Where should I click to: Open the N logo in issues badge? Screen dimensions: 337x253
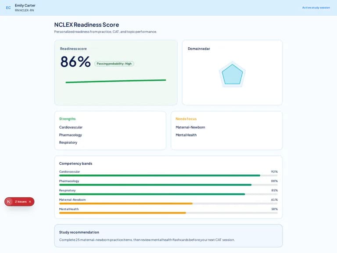(x=9, y=202)
